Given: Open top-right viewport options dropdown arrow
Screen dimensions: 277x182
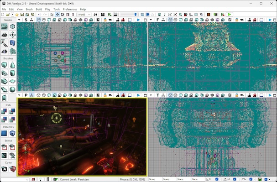Looking at the screenshot, I should (151, 20).
